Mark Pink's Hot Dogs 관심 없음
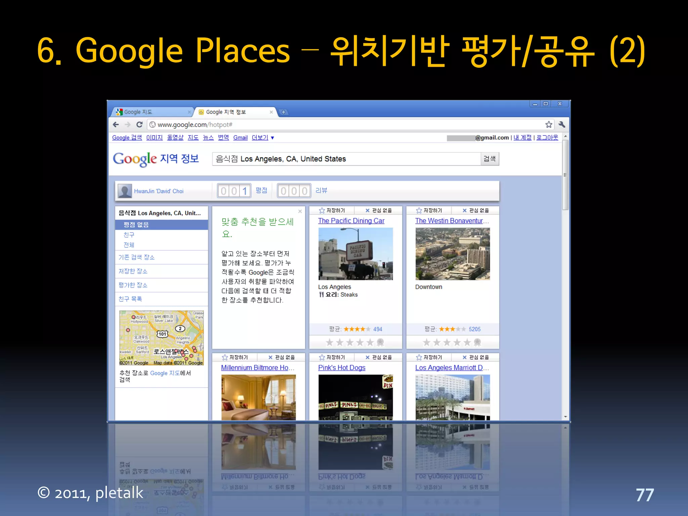 tap(379, 357)
